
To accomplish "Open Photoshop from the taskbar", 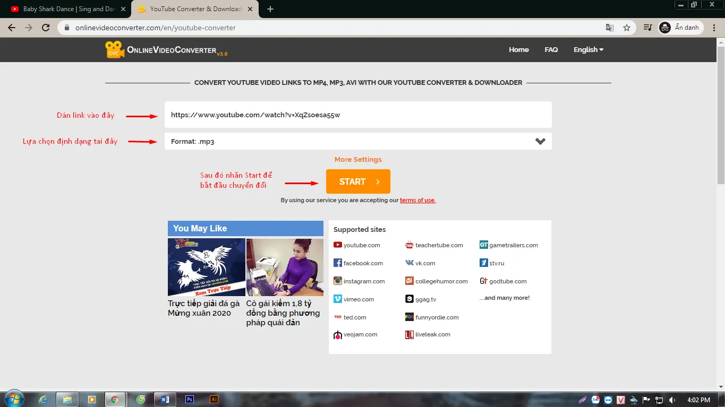I will [190, 400].
